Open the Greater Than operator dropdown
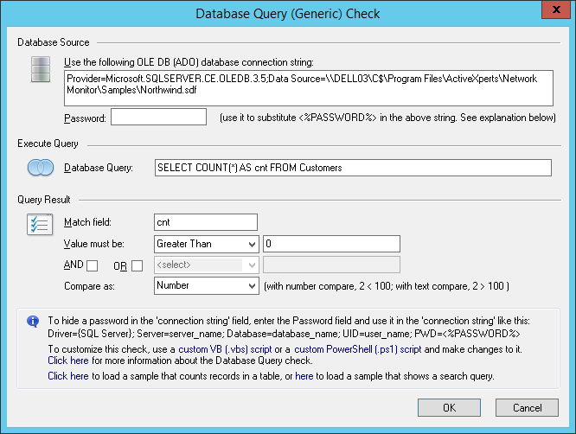 tap(206, 244)
